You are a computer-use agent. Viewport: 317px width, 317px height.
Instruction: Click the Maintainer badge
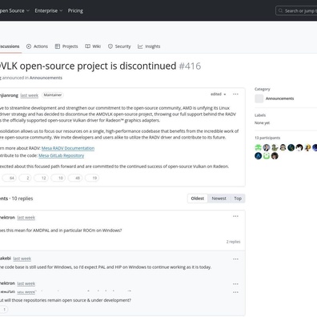coord(53,95)
